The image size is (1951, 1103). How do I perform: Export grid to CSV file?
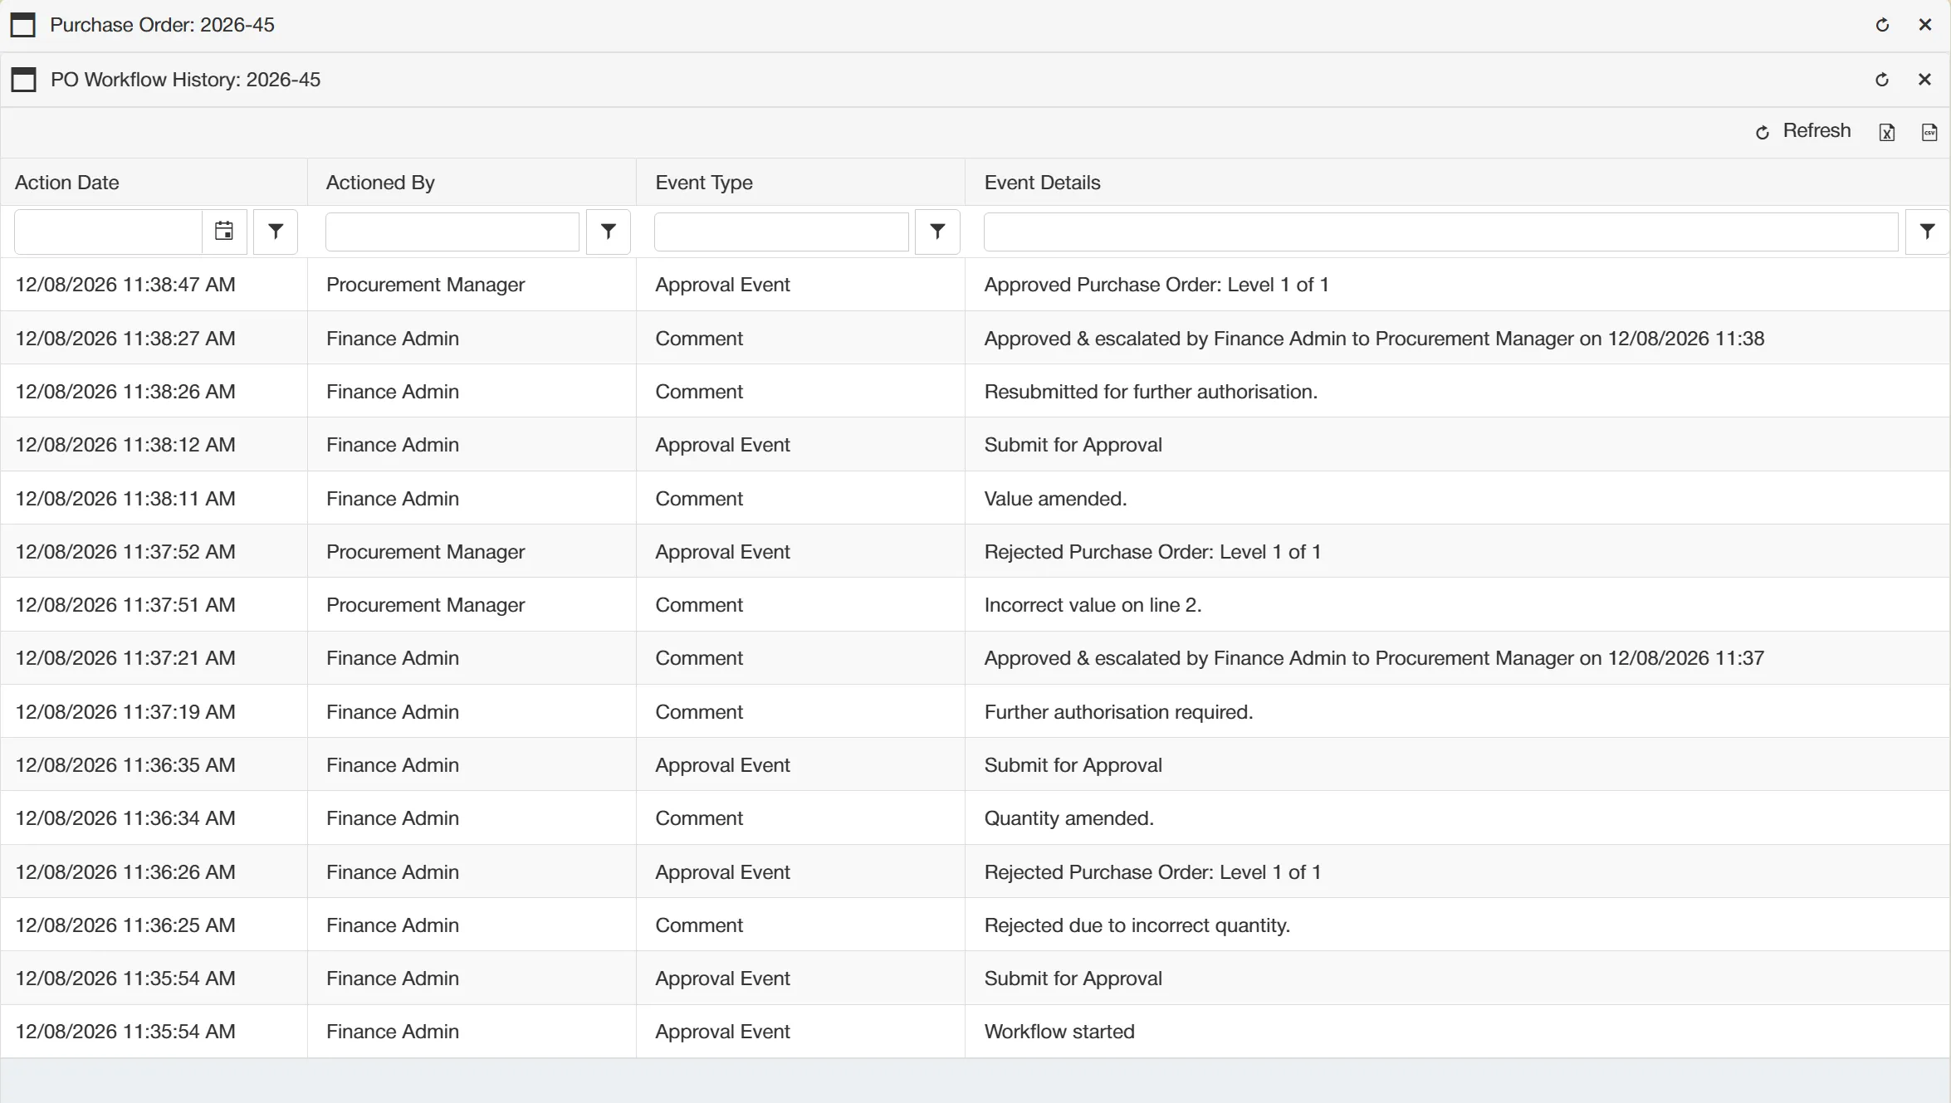point(1929,132)
